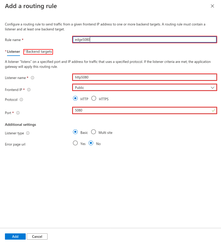
Task: Set Error page url to Yes
Action: click(75, 143)
